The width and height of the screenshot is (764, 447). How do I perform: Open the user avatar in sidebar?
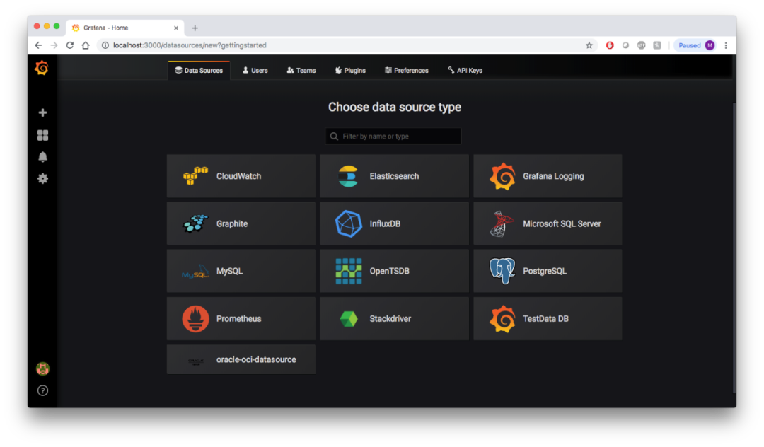[x=43, y=368]
